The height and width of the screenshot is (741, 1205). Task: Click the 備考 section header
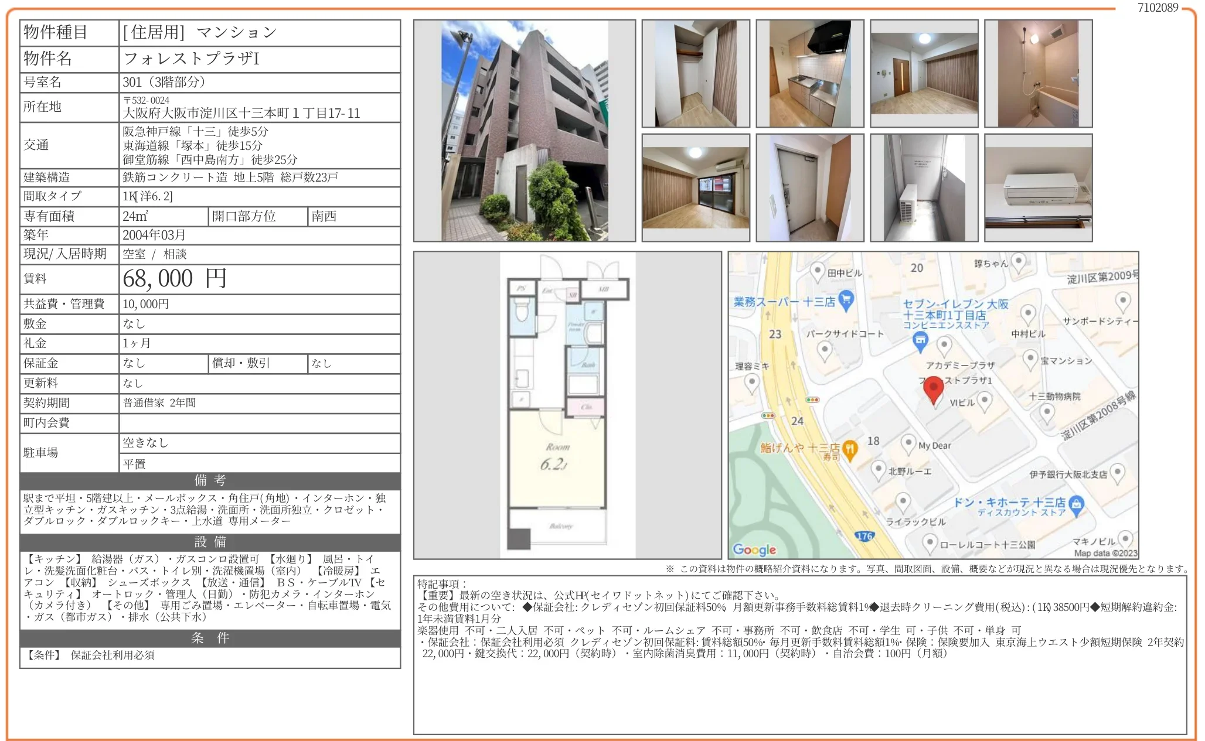click(210, 480)
